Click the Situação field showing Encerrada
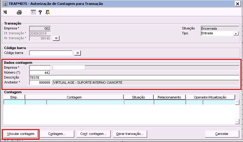This screenshot has width=243, height=142. [x=220, y=29]
